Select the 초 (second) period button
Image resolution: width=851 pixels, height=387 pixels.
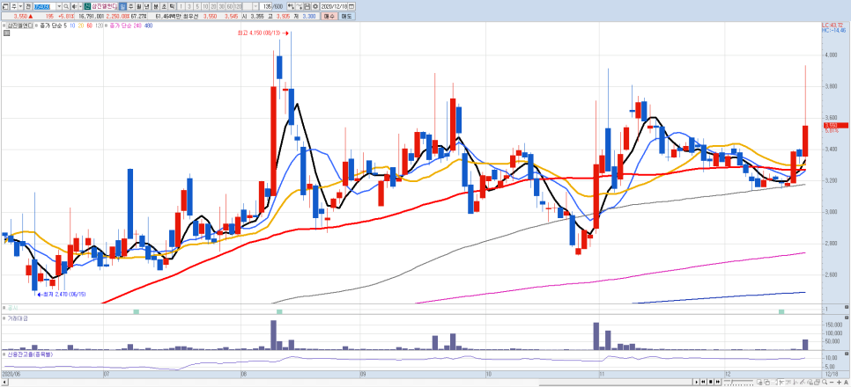pos(164,6)
